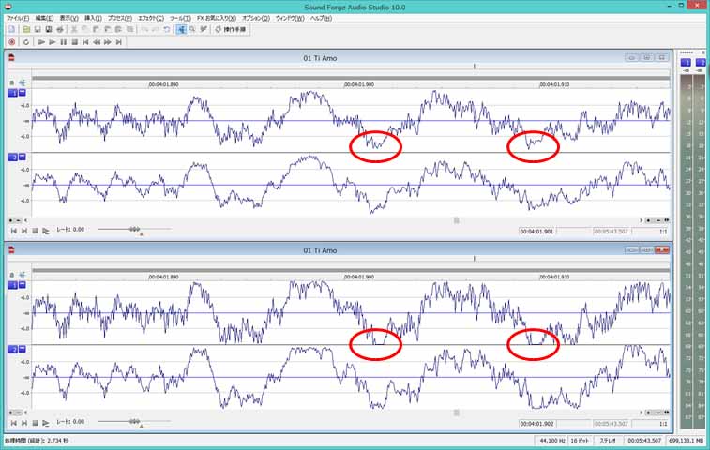
Task: Click Play in lower window transport
Action: [46, 423]
